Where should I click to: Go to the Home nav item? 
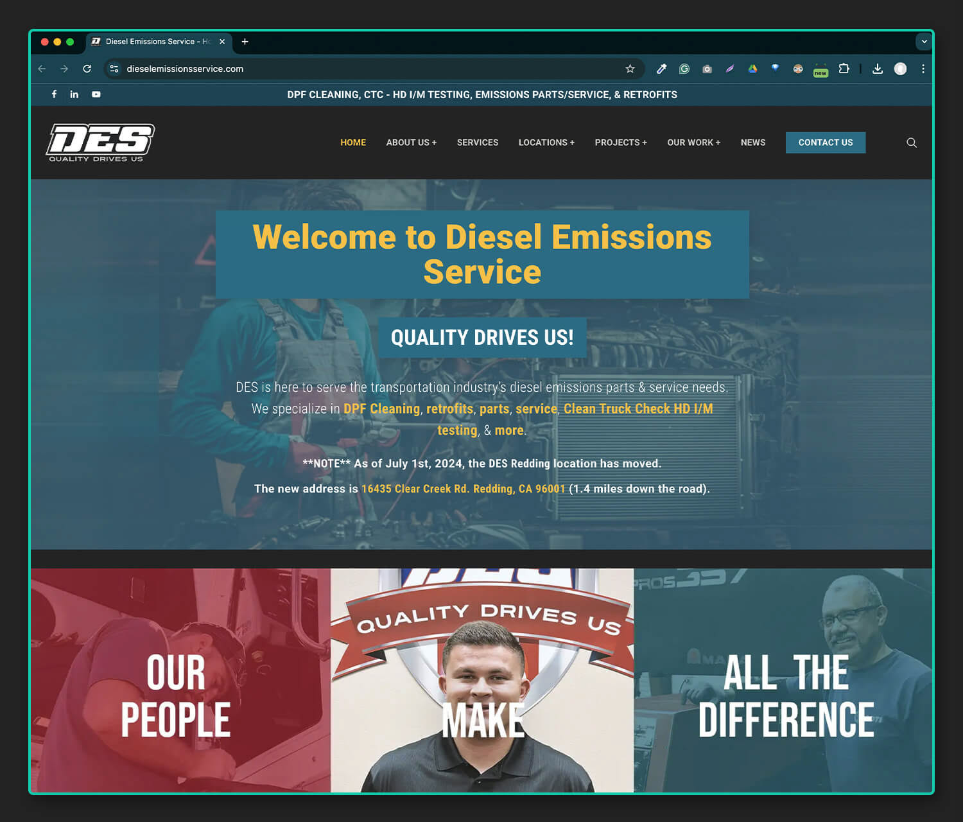click(353, 143)
